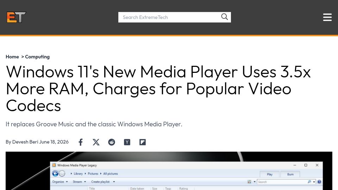Open Organize dropdown in Media Player image
338x190 pixels.
click(60, 182)
